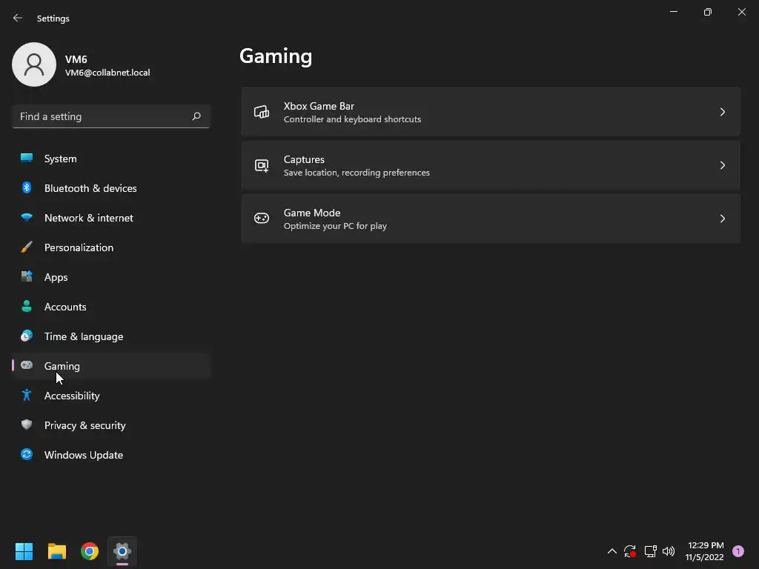
Task: Click 'Save location, recording preferences' description
Action: click(357, 173)
